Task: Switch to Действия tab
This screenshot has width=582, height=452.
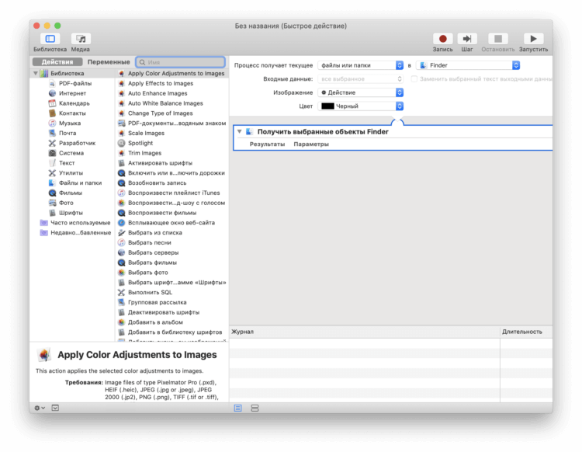Action: 57,61
